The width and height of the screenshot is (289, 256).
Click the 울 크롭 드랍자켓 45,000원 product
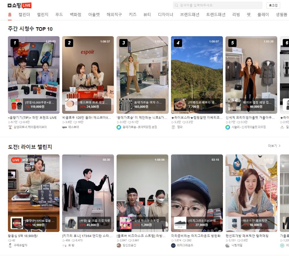88,223
